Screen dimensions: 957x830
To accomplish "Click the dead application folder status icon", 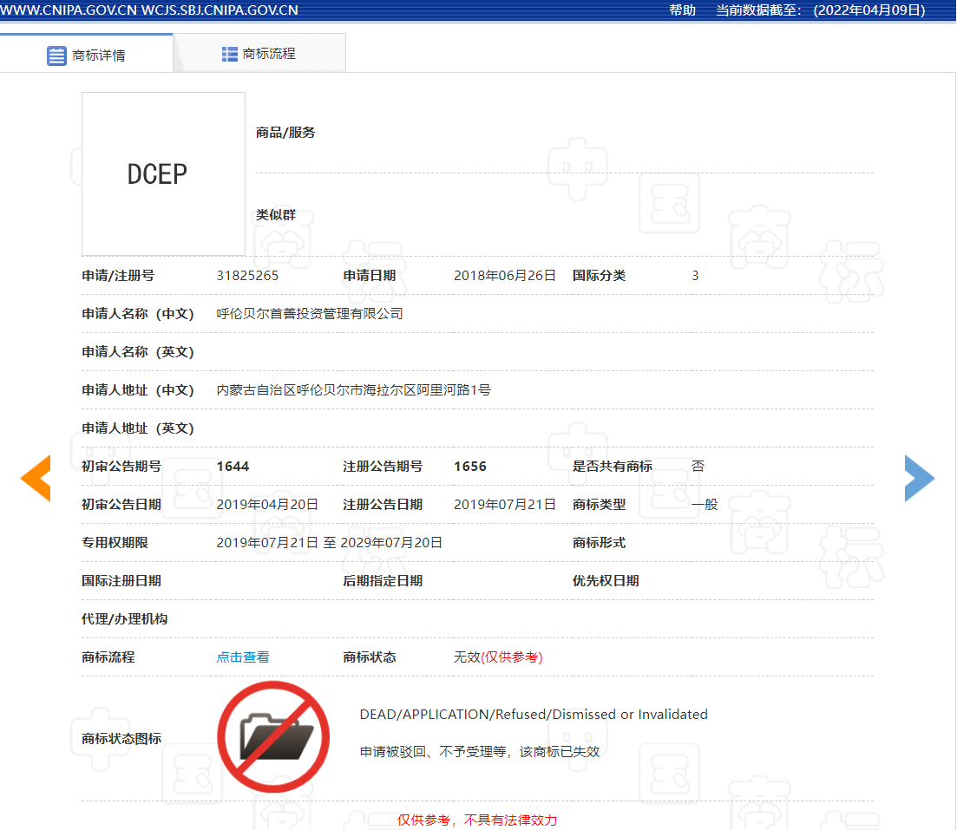I will pyautogui.click(x=273, y=737).
